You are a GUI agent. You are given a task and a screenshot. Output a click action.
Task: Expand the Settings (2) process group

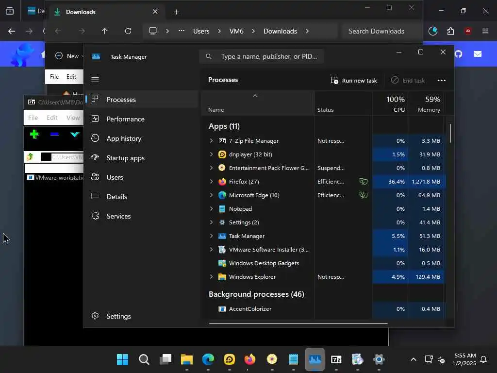pos(212,222)
